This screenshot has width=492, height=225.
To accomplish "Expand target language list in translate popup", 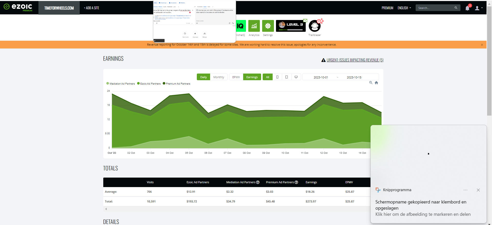I will tap(213, 7).
